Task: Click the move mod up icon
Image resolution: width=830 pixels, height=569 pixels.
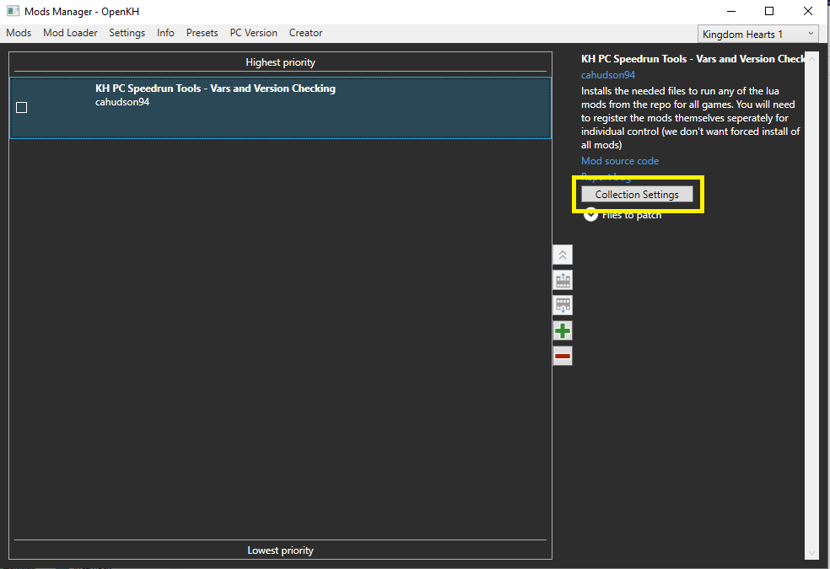Action: click(562, 280)
